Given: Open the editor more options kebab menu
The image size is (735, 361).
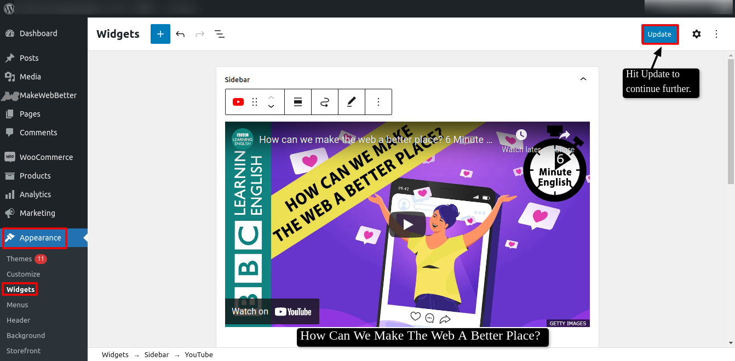Looking at the screenshot, I should [716, 33].
